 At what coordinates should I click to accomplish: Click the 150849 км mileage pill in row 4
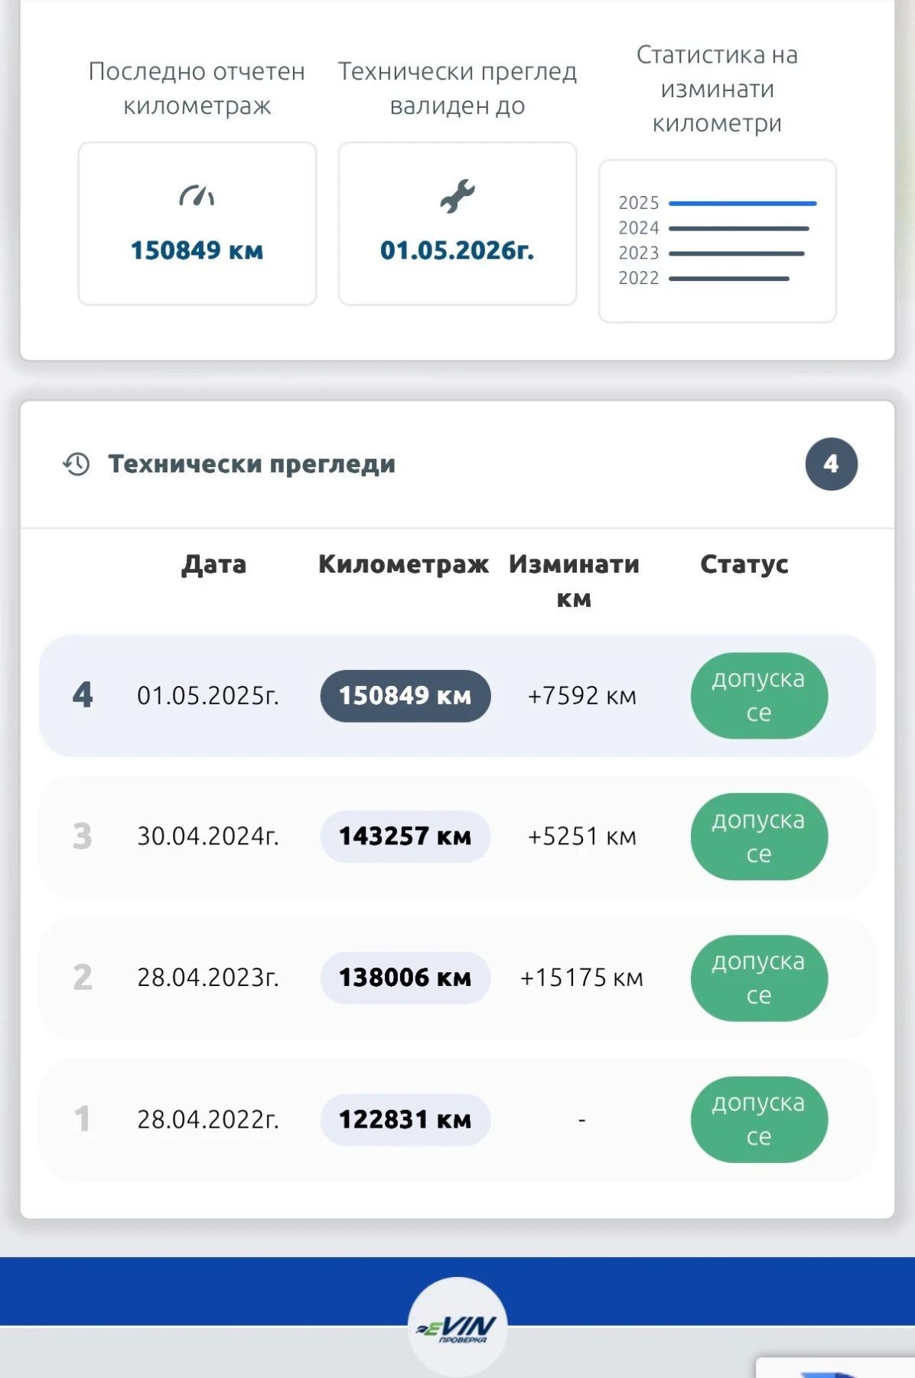(405, 696)
